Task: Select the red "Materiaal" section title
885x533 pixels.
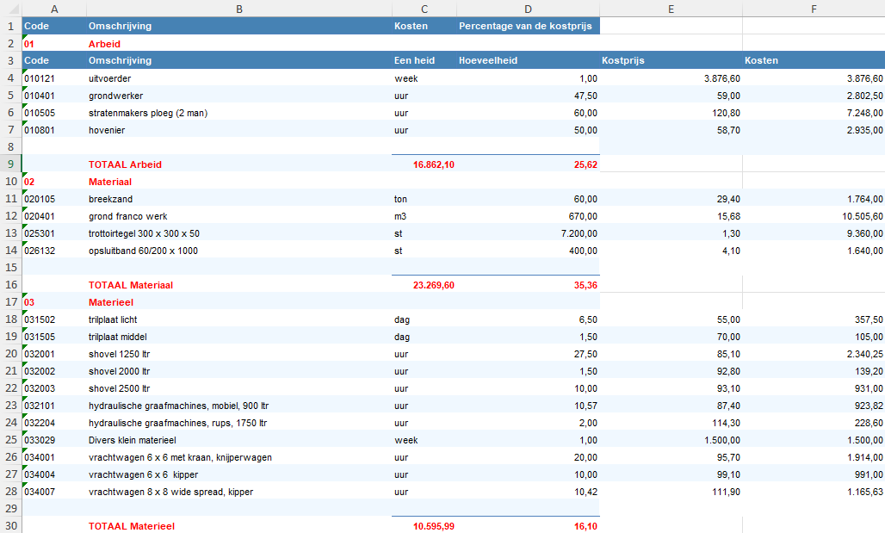Action: 110,182
